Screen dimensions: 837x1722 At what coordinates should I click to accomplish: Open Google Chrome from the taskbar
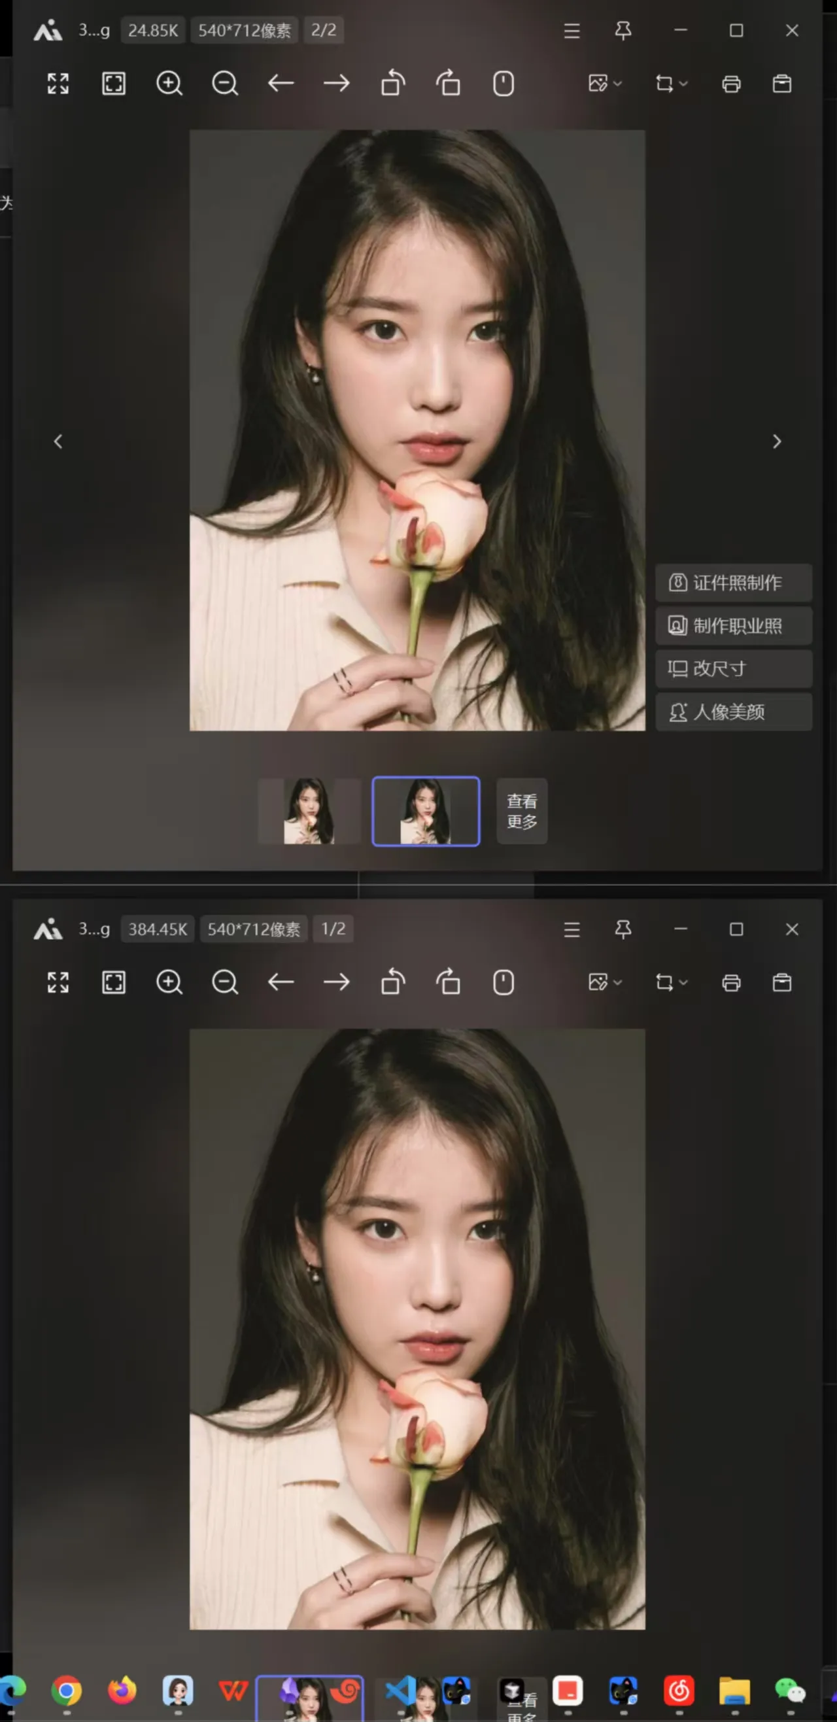point(66,1691)
